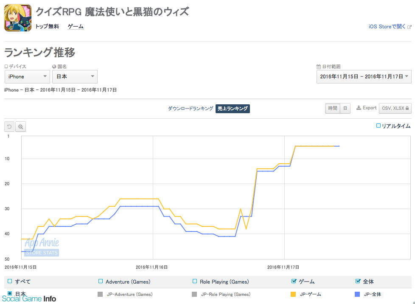Click the JP-全体 legend label

[x=373, y=294]
